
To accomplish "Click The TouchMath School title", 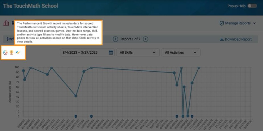I will tap(31, 6).
